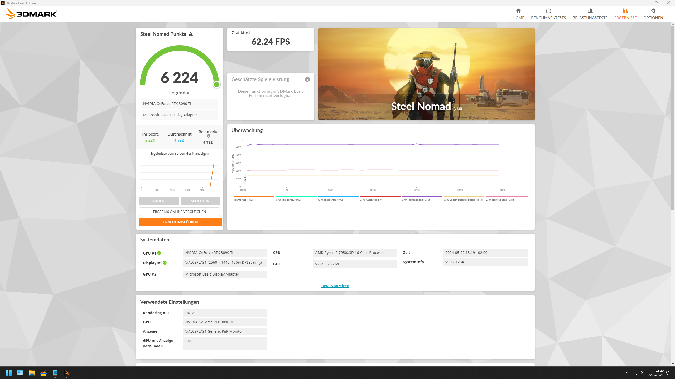Click the green checkmark beside GPU #1
The image size is (675, 379).
[x=159, y=253]
